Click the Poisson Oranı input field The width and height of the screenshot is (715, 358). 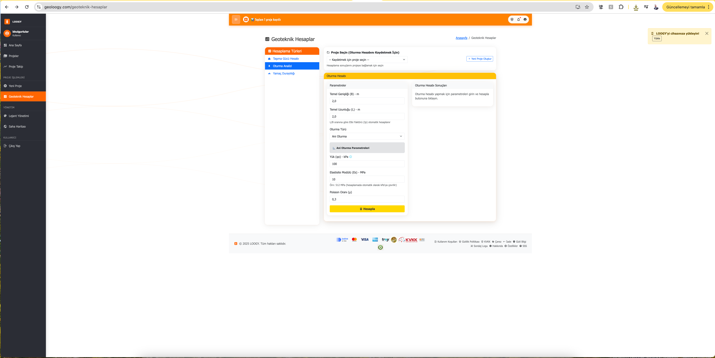tap(367, 199)
